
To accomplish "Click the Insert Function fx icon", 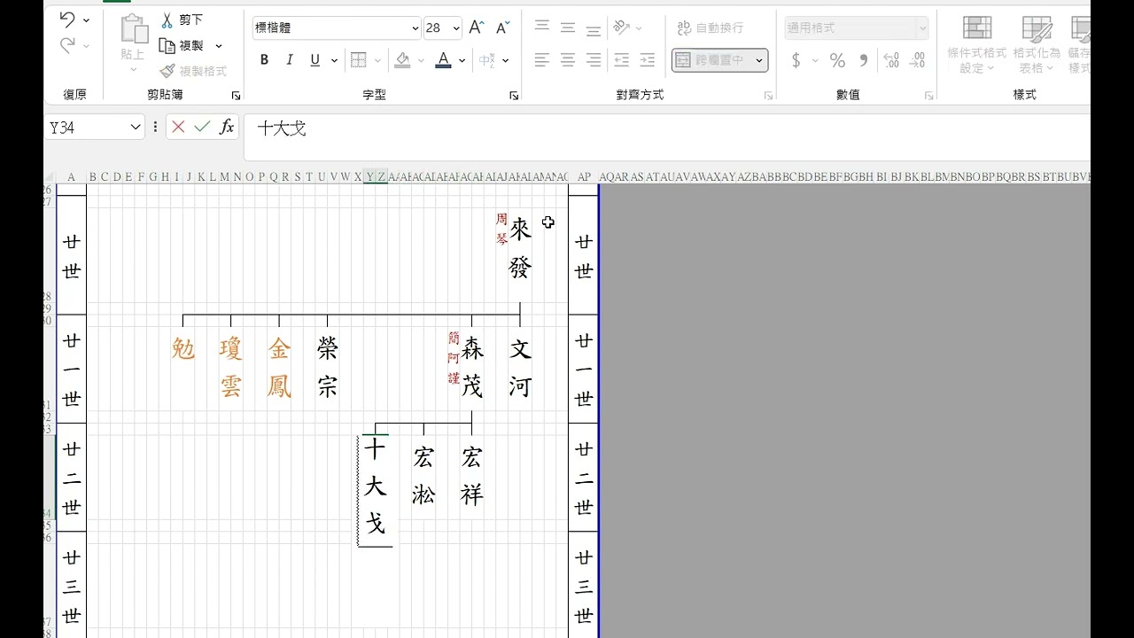I will pos(227,127).
